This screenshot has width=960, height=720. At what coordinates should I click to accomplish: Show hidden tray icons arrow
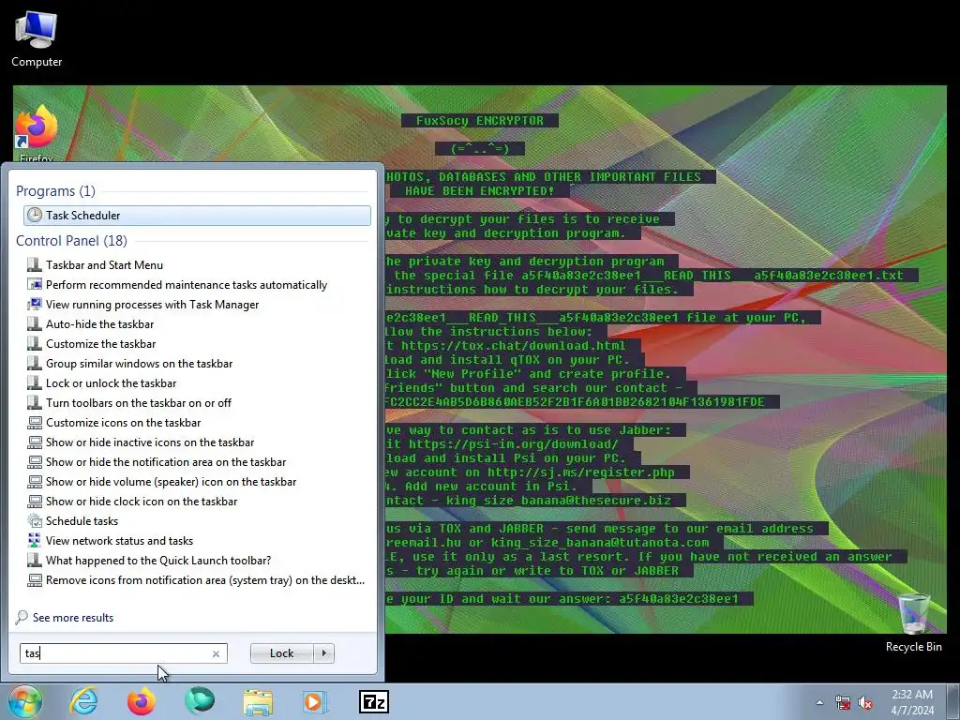click(x=819, y=702)
